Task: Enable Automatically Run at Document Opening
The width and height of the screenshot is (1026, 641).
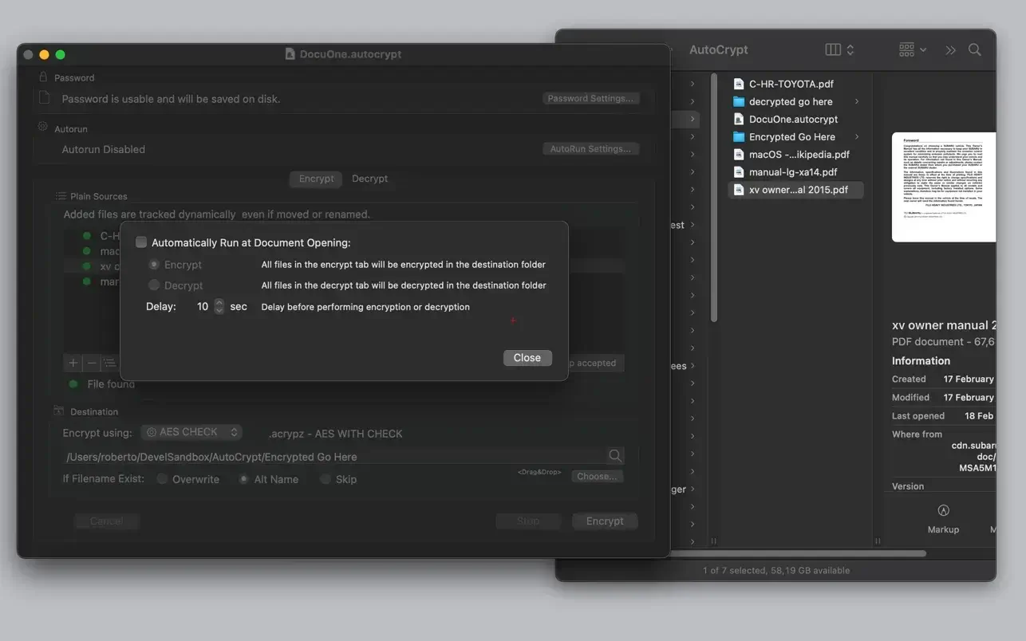Action: pos(141,242)
